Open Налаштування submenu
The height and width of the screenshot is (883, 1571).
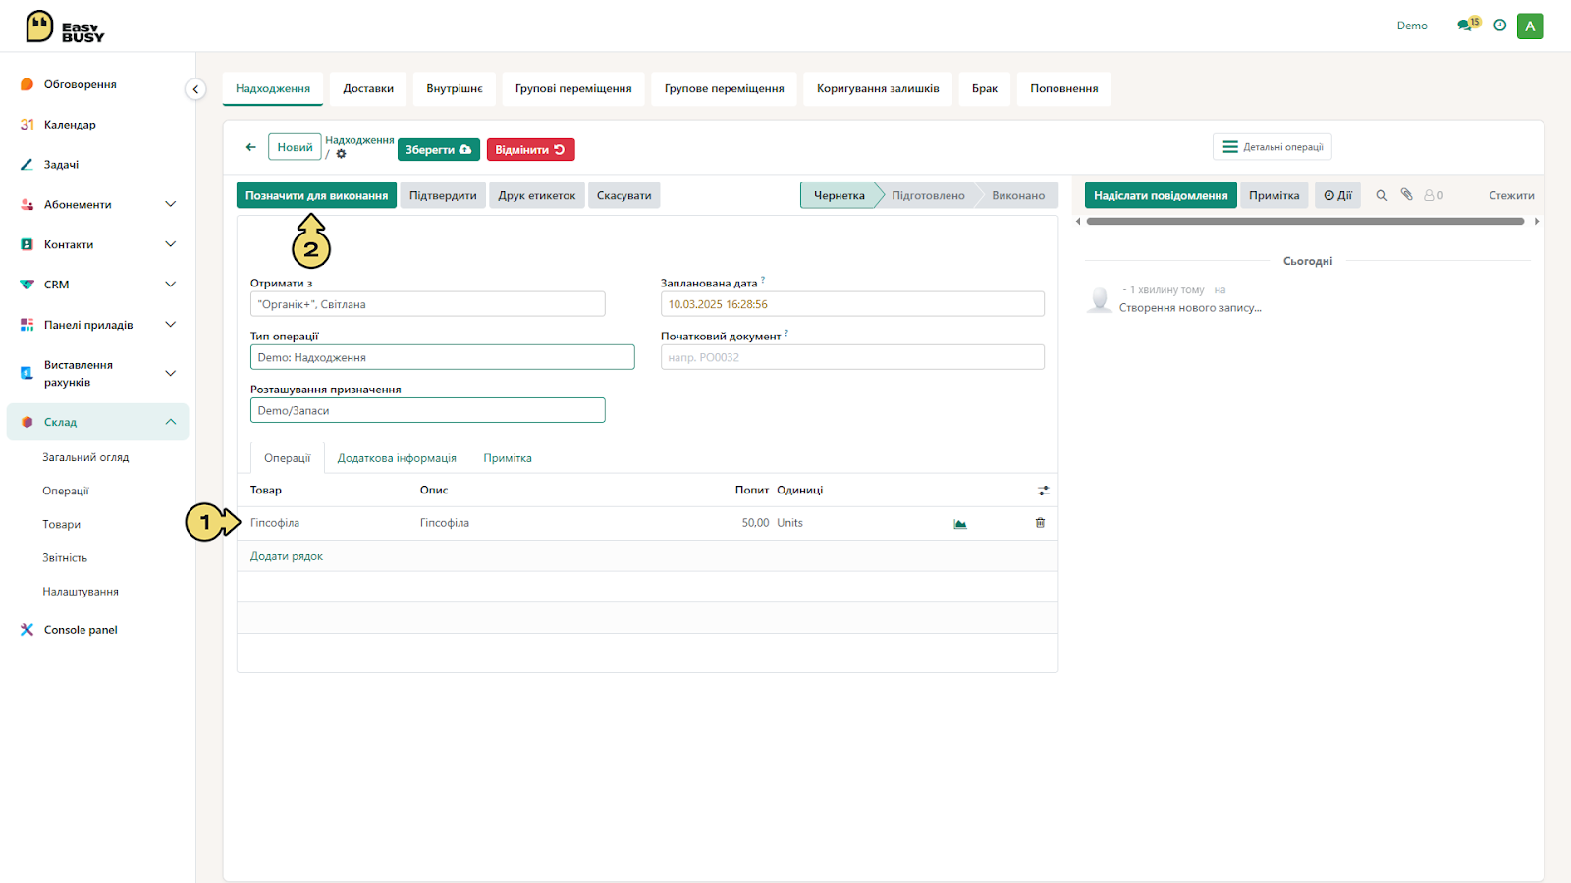81,592
